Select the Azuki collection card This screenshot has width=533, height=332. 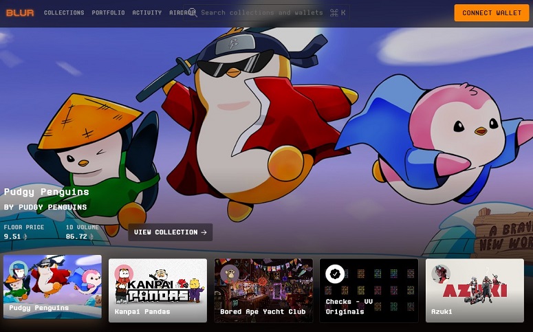pyautogui.click(x=475, y=290)
